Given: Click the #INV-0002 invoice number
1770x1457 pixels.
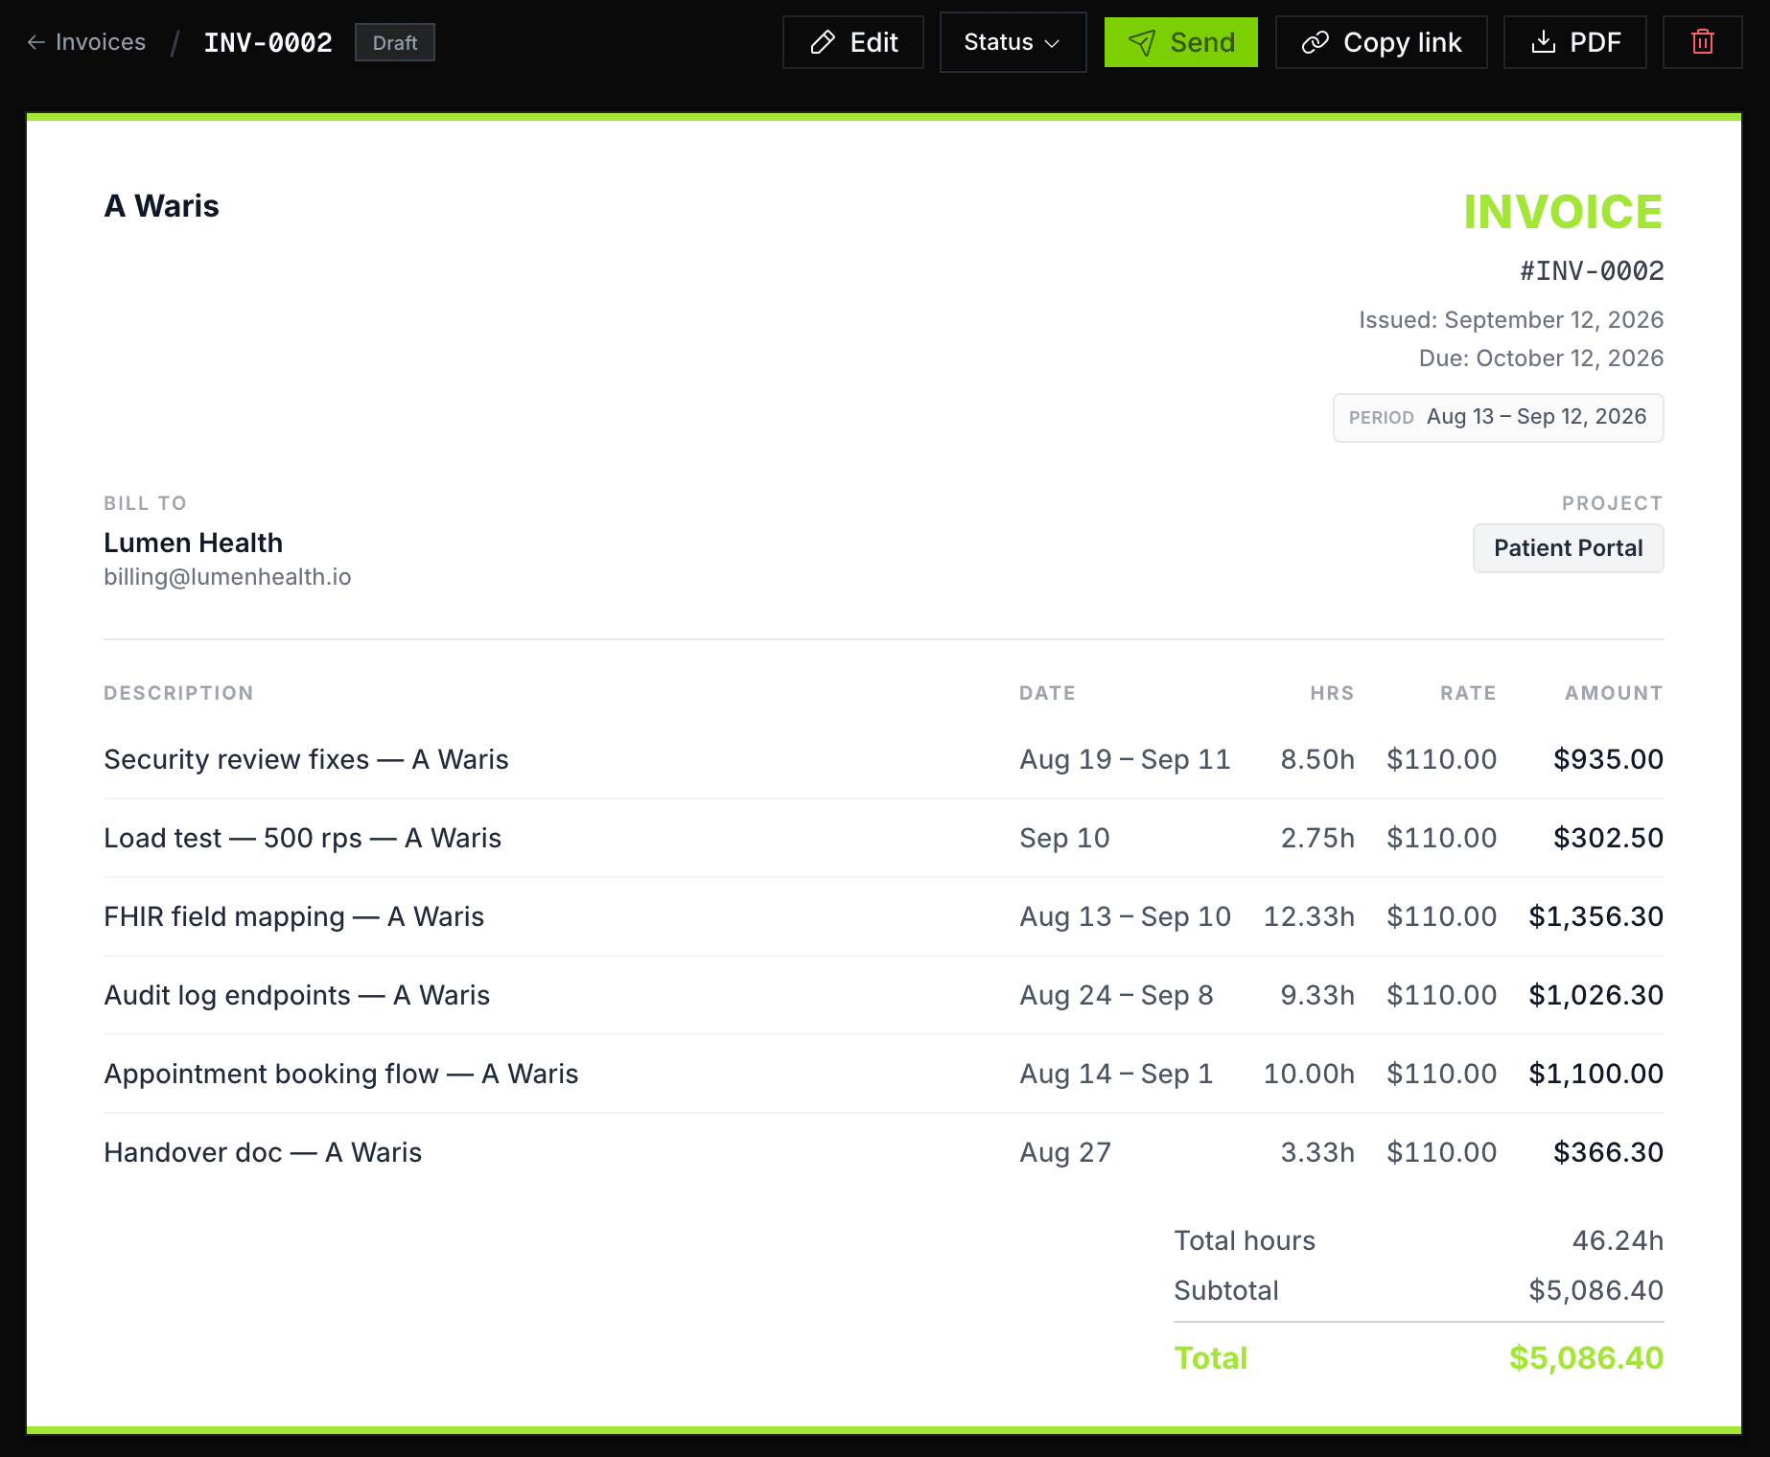Looking at the screenshot, I should (1592, 270).
